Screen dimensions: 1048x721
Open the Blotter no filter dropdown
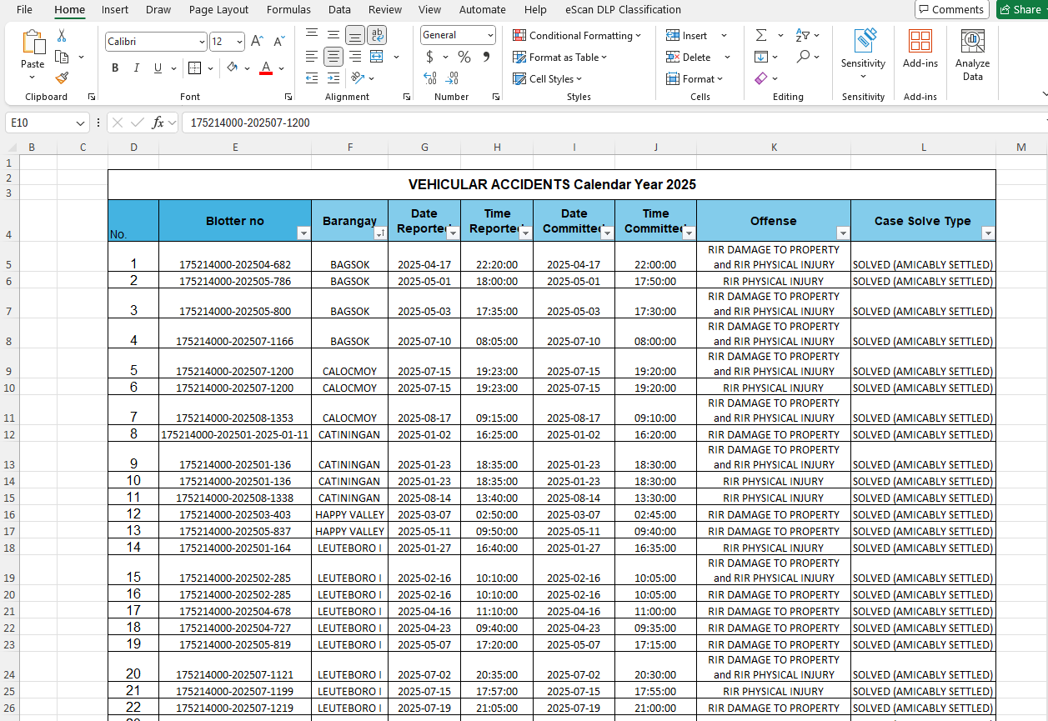[x=303, y=233]
